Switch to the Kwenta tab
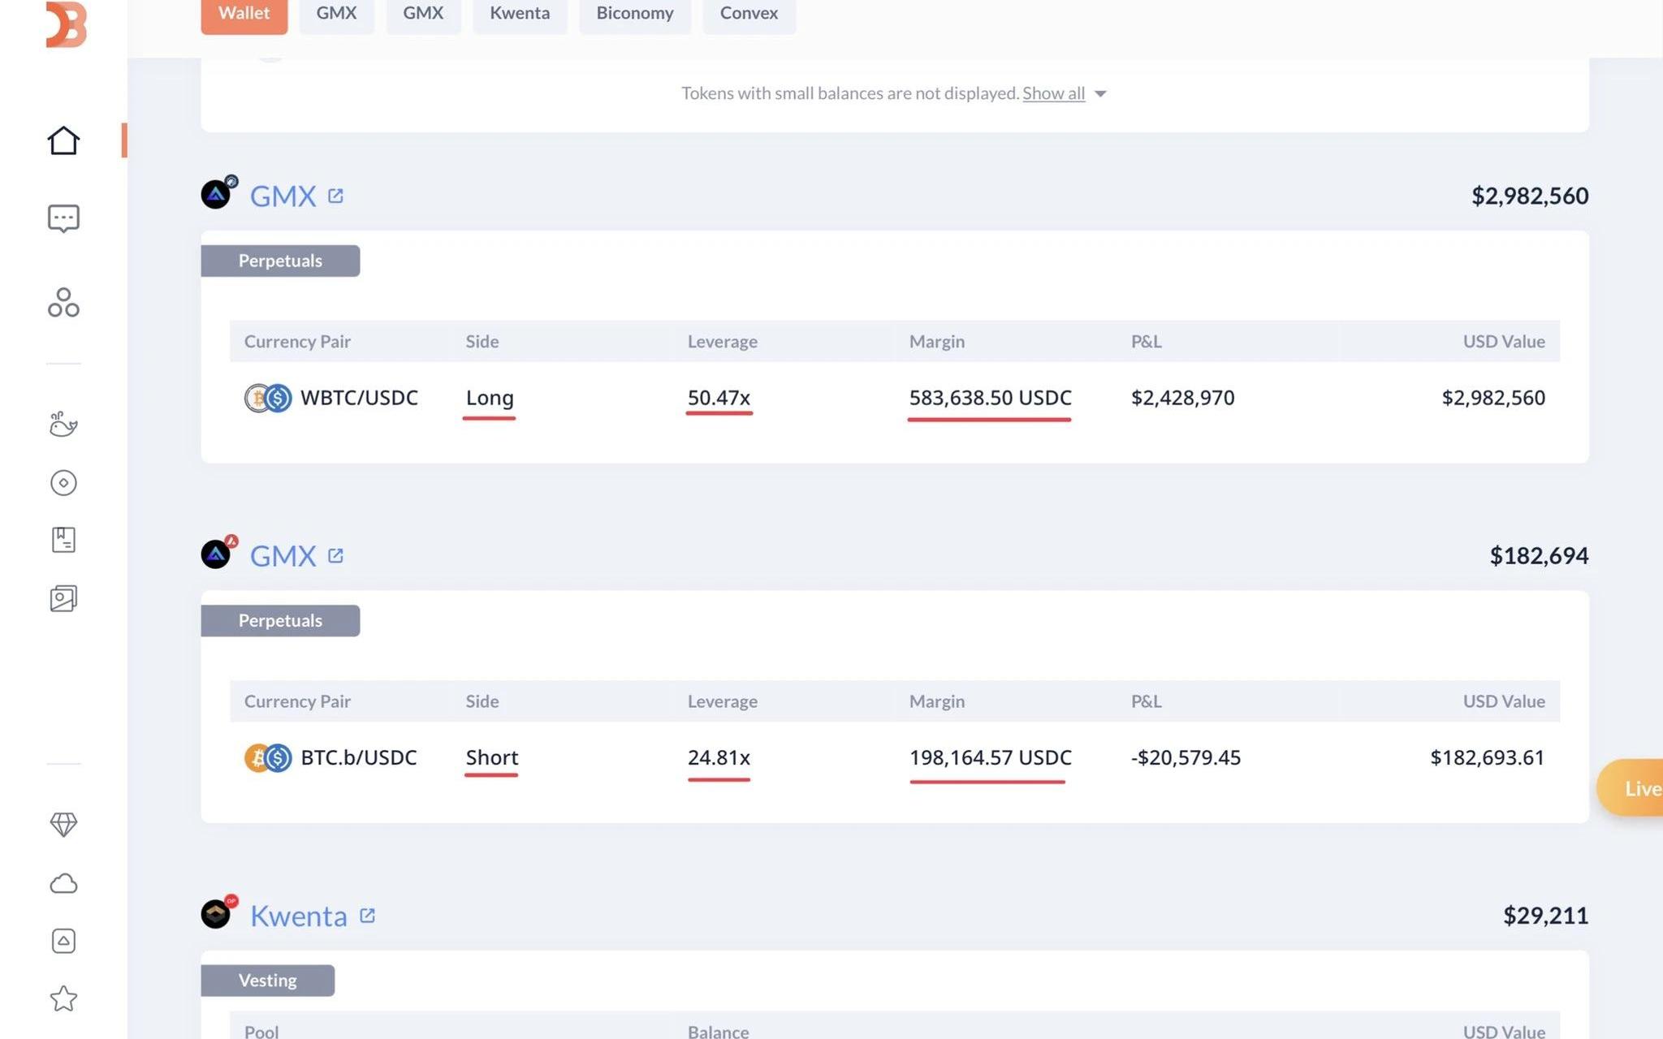Screen dimensions: 1663x1039 click(x=520, y=14)
